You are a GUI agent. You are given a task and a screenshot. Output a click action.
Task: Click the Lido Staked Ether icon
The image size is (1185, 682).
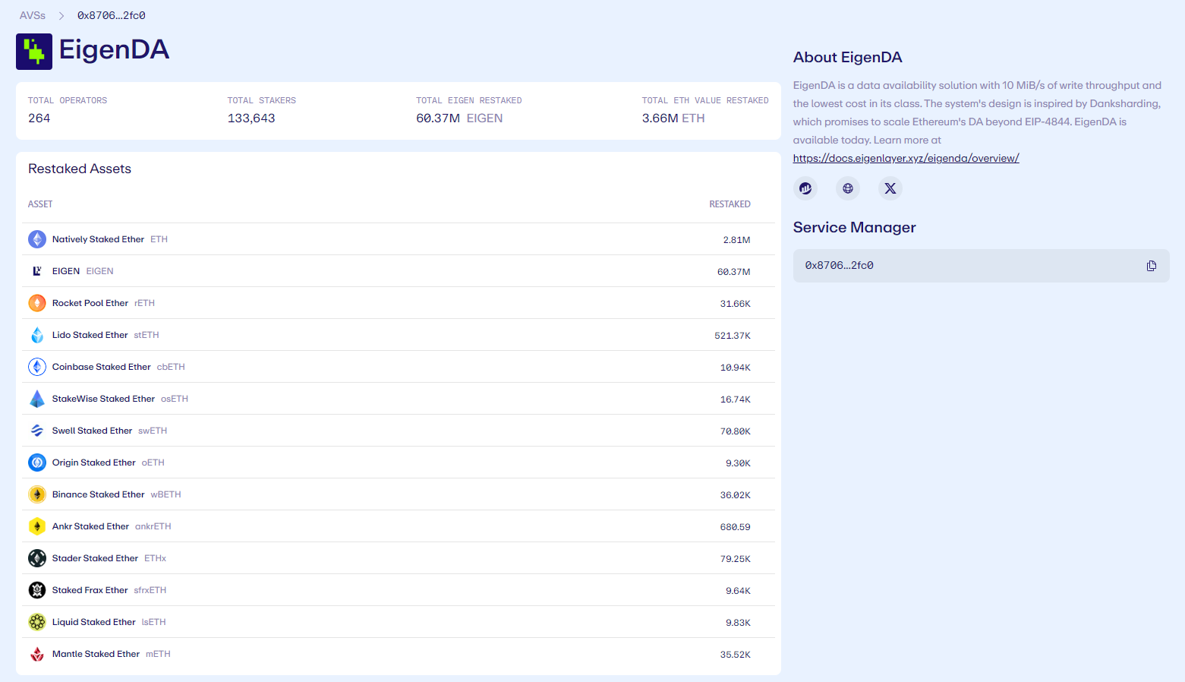tap(37, 335)
